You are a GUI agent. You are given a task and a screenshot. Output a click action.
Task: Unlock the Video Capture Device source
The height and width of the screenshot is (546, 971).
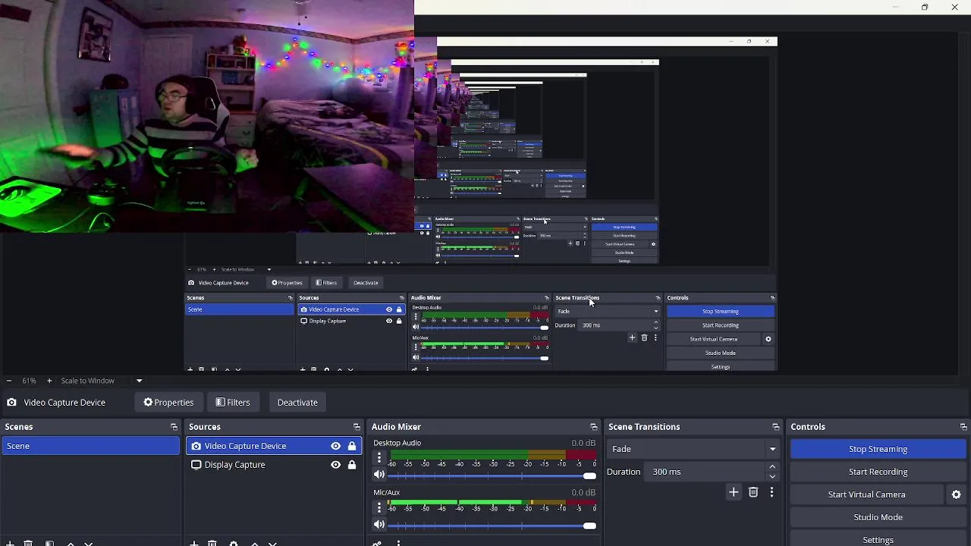click(352, 446)
